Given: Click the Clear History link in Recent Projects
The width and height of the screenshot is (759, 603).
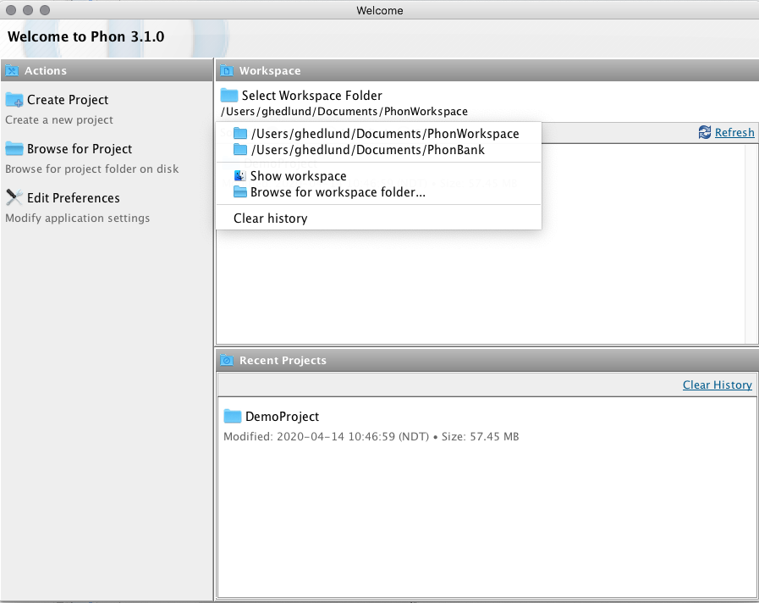Looking at the screenshot, I should pos(717,384).
